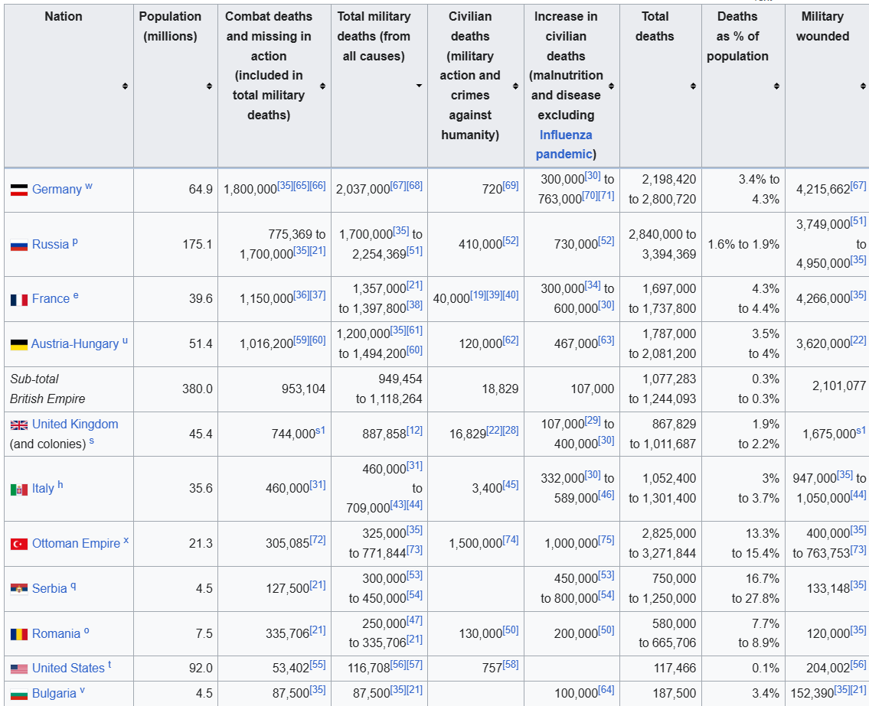Select British Empire sub-total wounded 2,101,077
Image resolution: width=869 pixels, height=706 pixels.
839,386
